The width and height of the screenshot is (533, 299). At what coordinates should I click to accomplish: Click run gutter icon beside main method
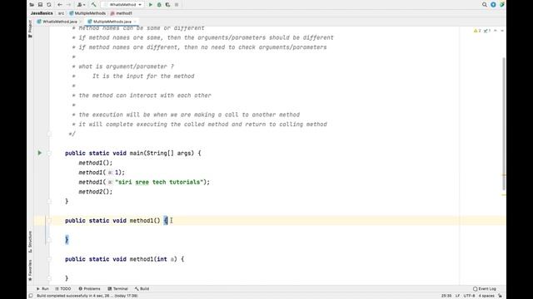coord(39,153)
